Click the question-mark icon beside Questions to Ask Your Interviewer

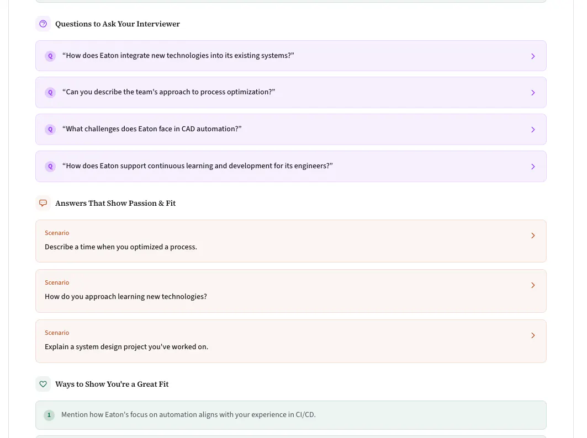tap(43, 24)
